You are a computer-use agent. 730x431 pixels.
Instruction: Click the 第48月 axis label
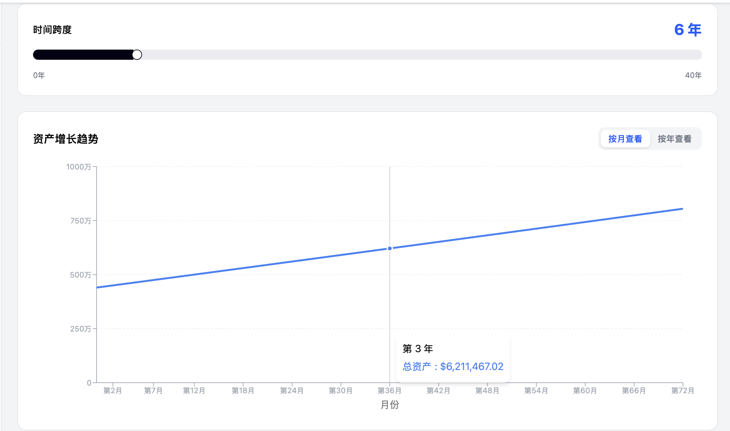(487, 390)
